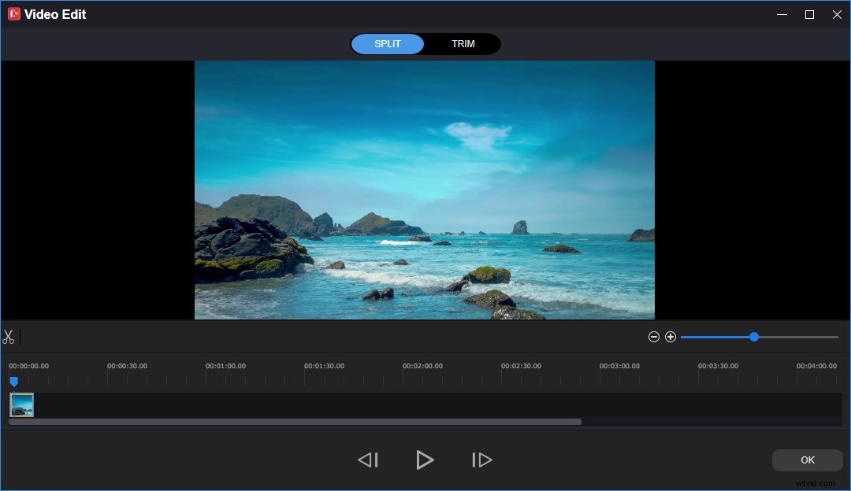Minimize the Video Edit window
This screenshot has height=491, width=851.
781,13
